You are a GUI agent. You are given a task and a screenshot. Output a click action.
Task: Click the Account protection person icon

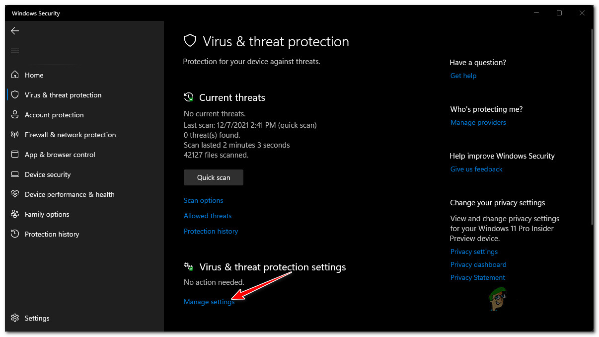pos(15,115)
